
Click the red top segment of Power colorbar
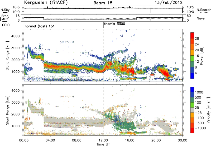click(192, 35)
